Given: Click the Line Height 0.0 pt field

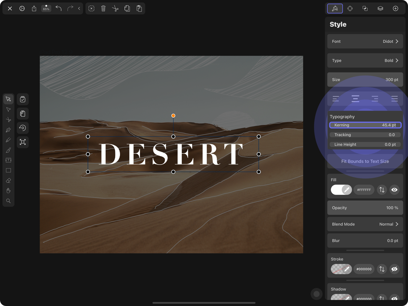Looking at the screenshot, I should pos(365,144).
